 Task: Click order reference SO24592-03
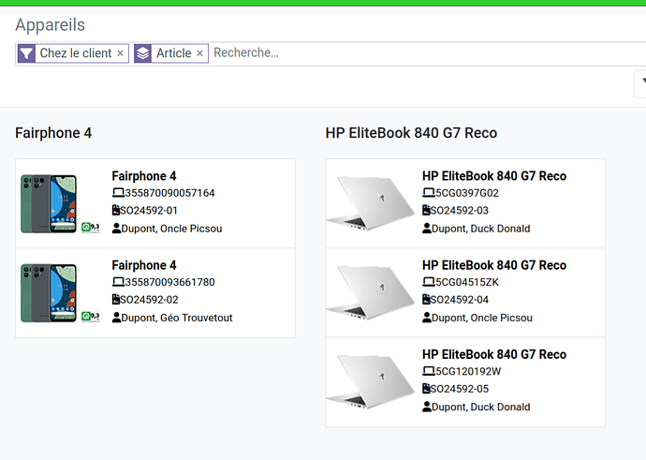(x=460, y=211)
